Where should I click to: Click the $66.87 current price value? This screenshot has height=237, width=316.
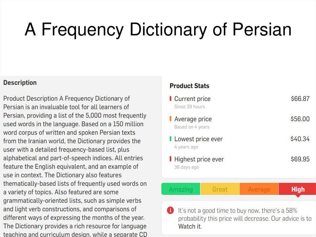tap(300, 99)
